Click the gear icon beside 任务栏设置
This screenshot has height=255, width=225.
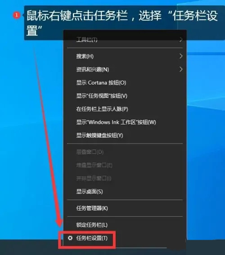pyautogui.click(x=70, y=238)
